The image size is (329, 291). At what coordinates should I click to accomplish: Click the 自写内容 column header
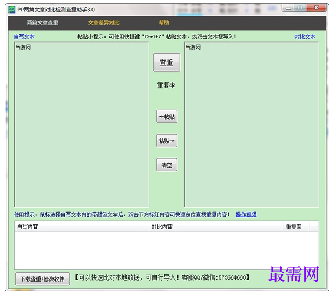tap(81, 227)
